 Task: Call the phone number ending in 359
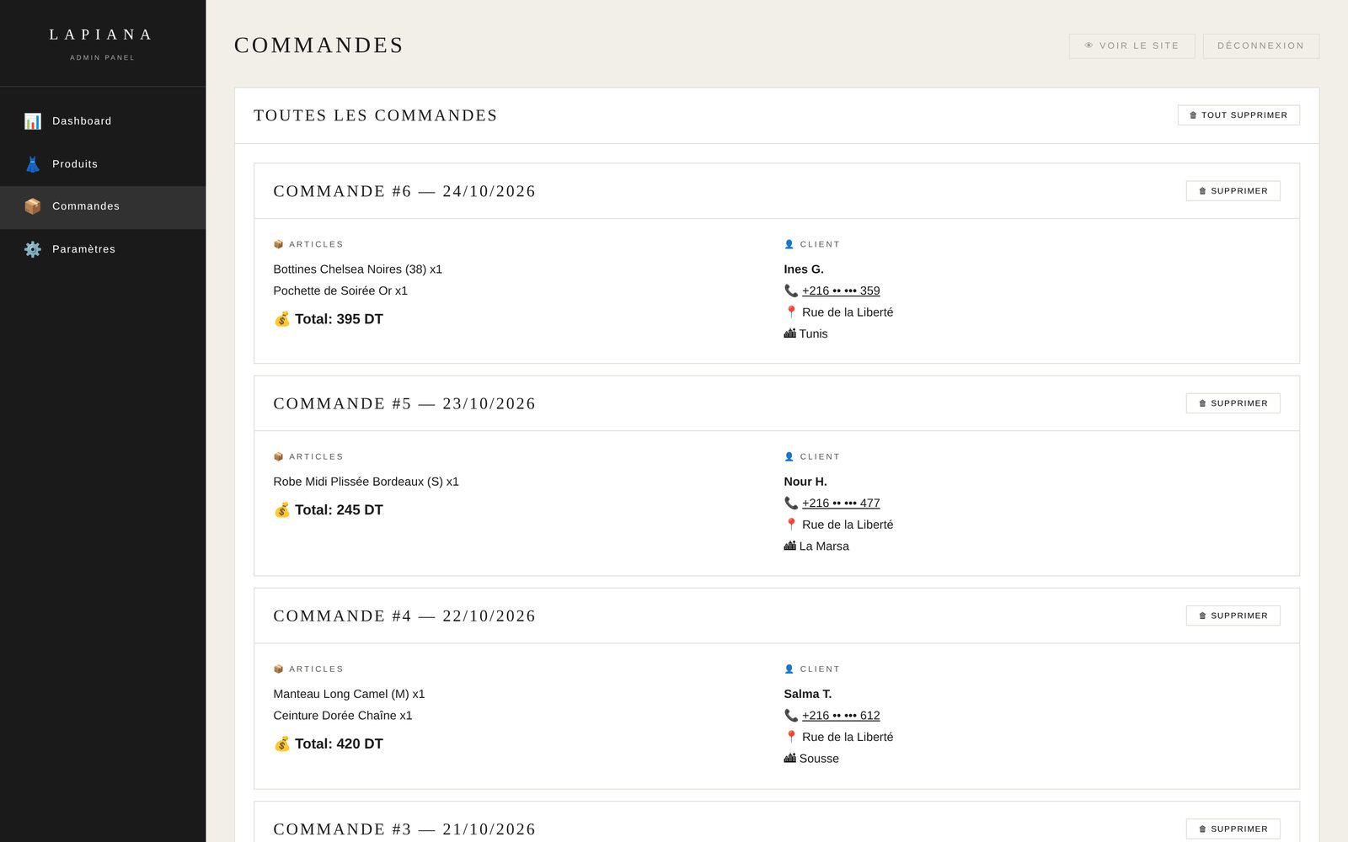(841, 290)
